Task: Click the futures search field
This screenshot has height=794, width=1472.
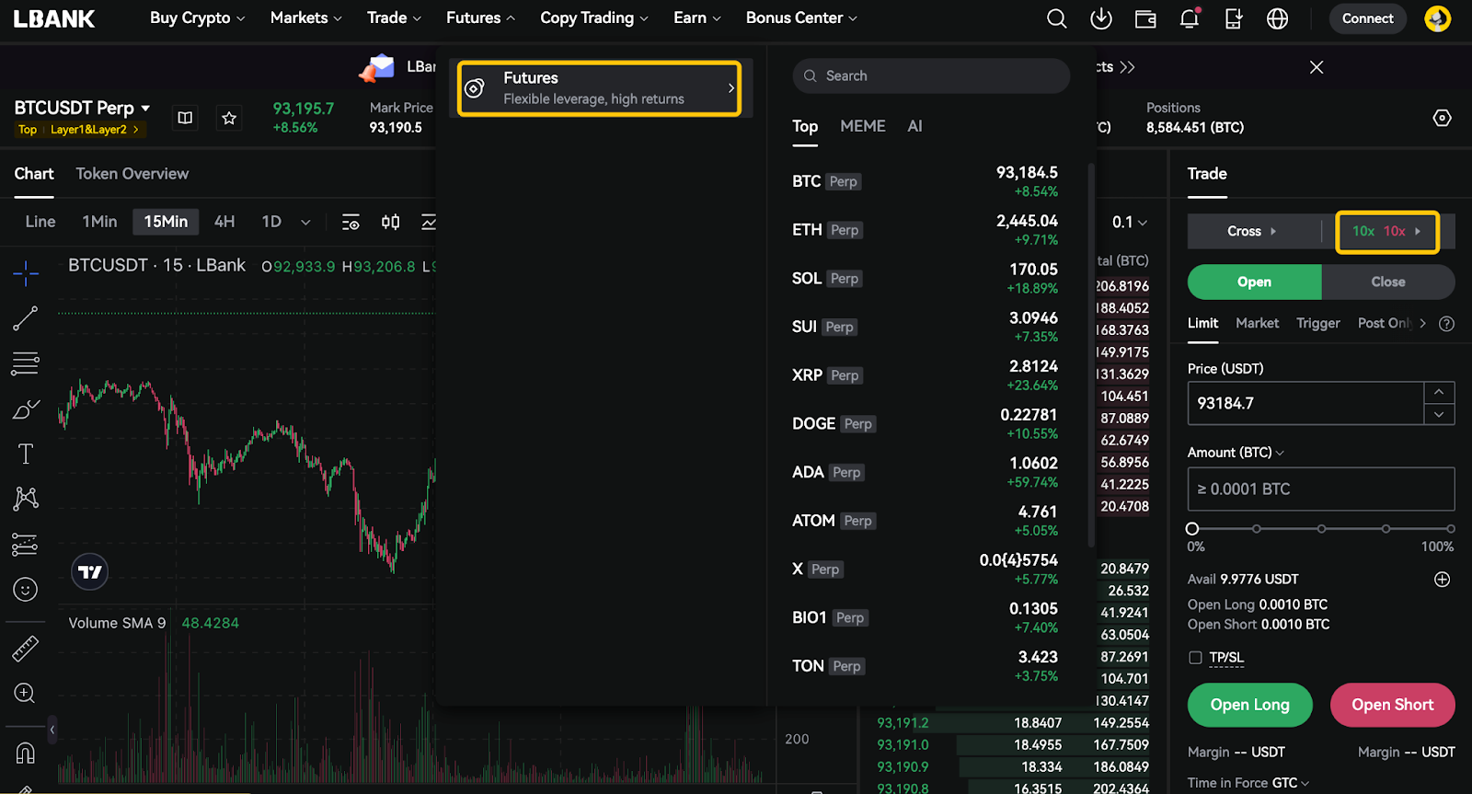Action: coord(931,75)
